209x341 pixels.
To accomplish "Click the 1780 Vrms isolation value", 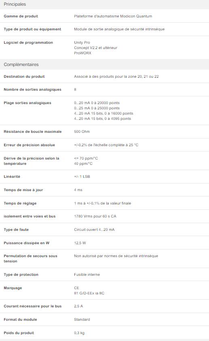I will [95, 216].
